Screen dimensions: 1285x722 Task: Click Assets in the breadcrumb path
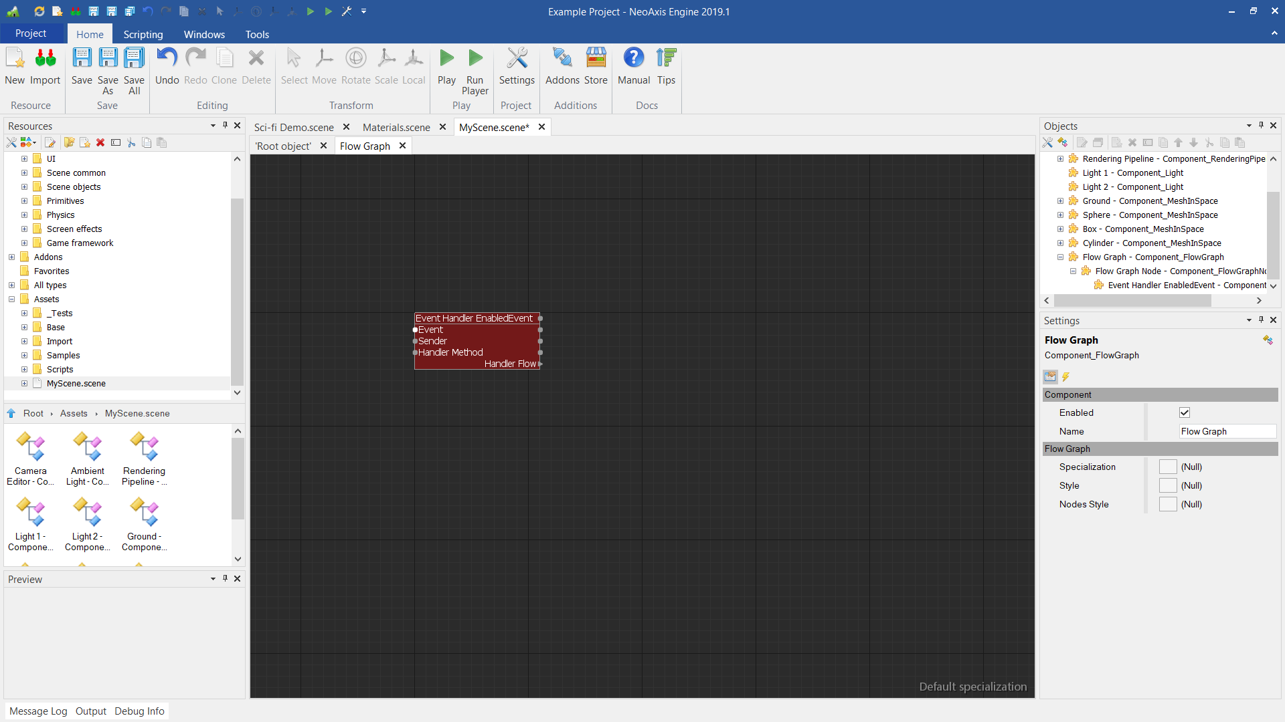pos(74,413)
